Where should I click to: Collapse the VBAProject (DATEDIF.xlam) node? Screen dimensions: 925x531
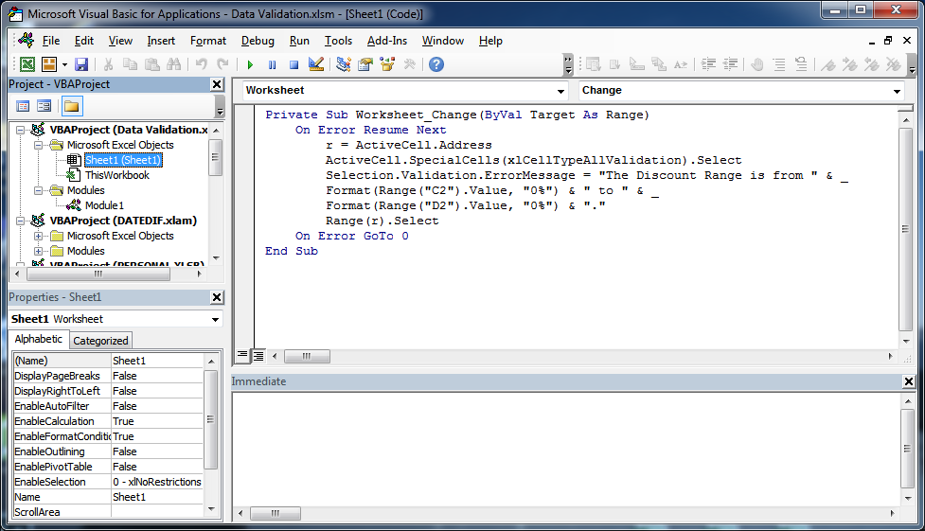[21, 221]
